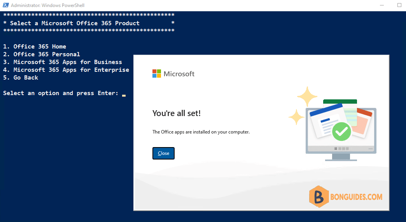Screen dimensions: 406x222
Task: Click "The Office apps are installed" message
Action: (201, 132)
